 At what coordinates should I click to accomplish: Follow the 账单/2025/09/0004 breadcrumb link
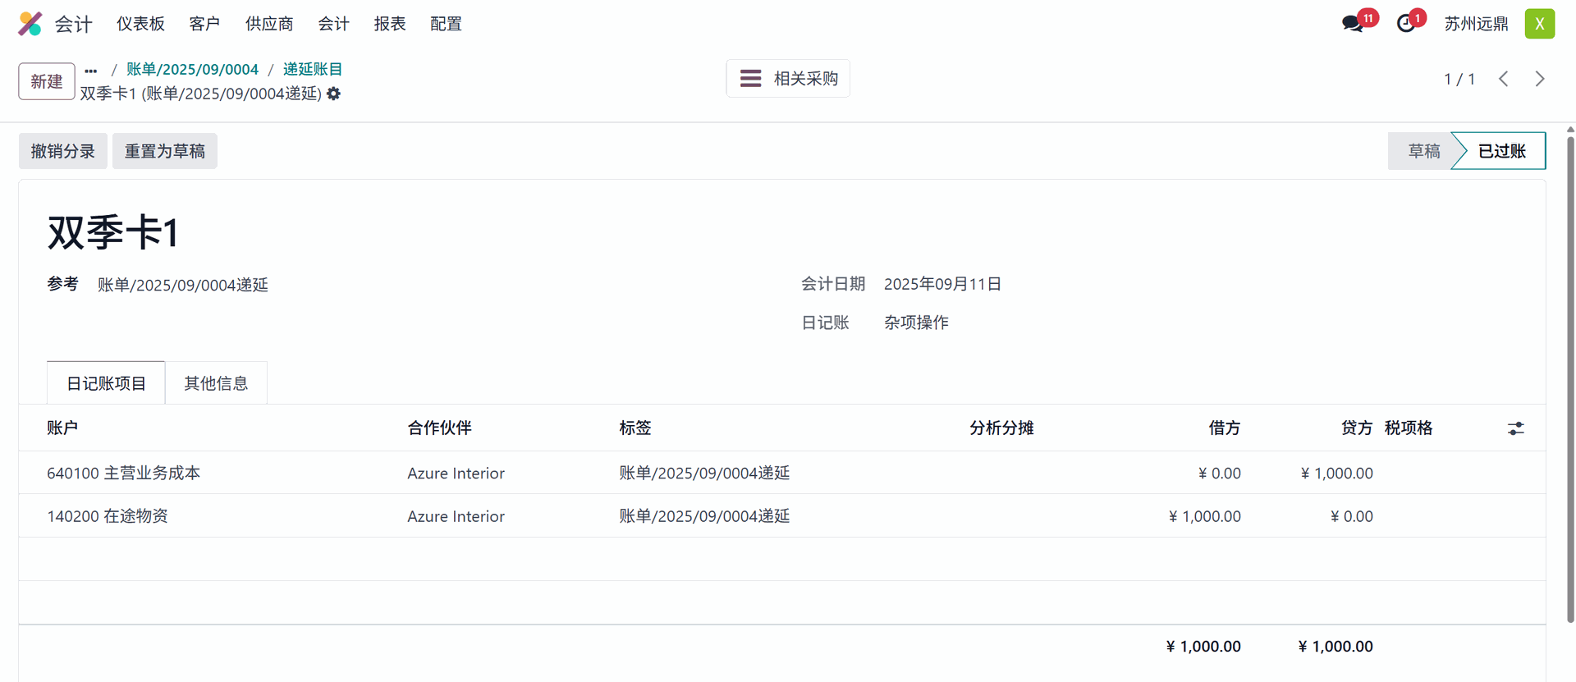click(192, 70)
